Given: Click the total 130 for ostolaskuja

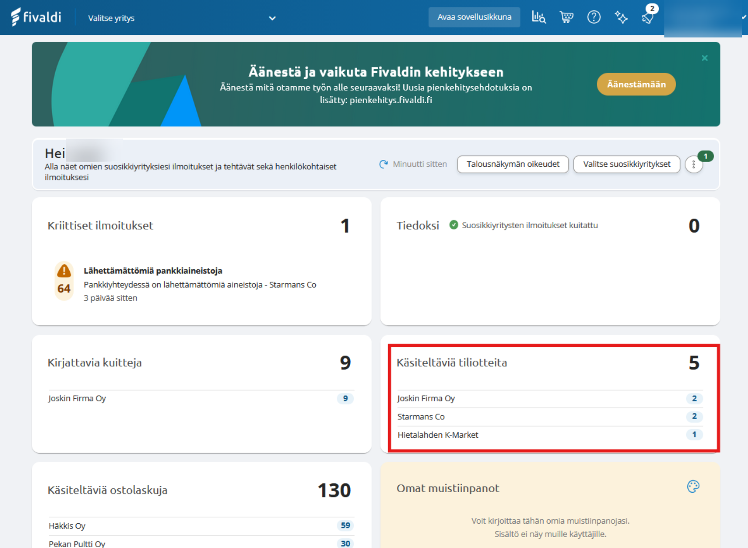Looking at the screenshot, I should click(334, 490).
